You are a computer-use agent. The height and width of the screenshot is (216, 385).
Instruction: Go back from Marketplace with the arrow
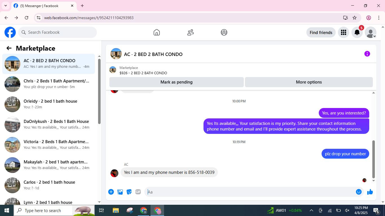(x=9, y=48)
